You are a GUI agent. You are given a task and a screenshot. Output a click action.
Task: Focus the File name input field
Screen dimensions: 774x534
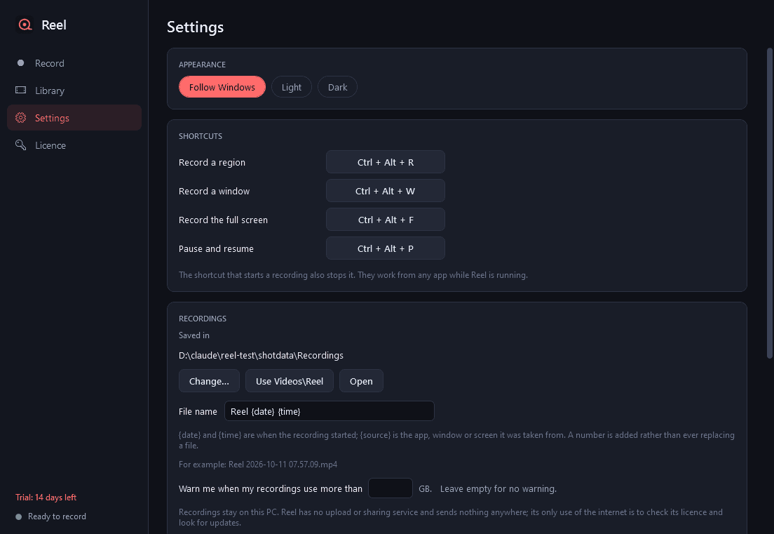[x=330, y=411]
